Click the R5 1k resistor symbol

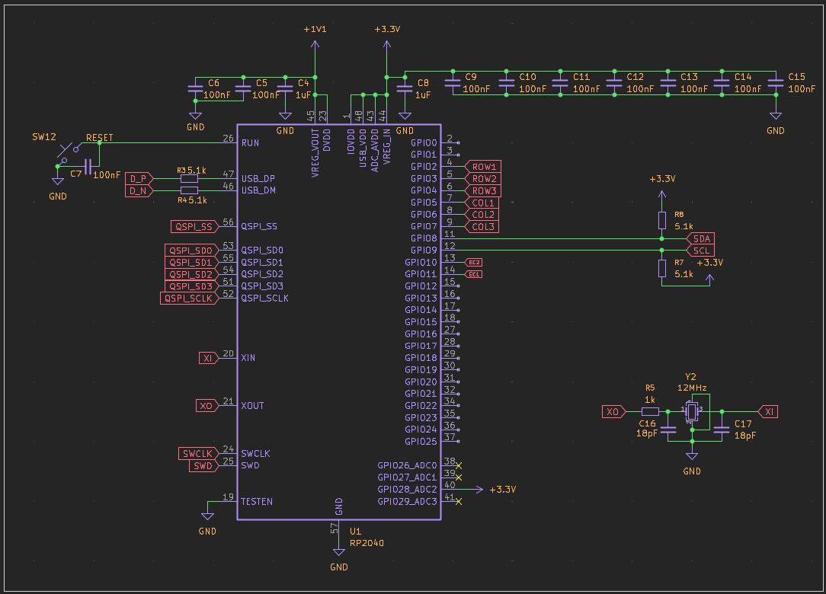coord(650,412)
